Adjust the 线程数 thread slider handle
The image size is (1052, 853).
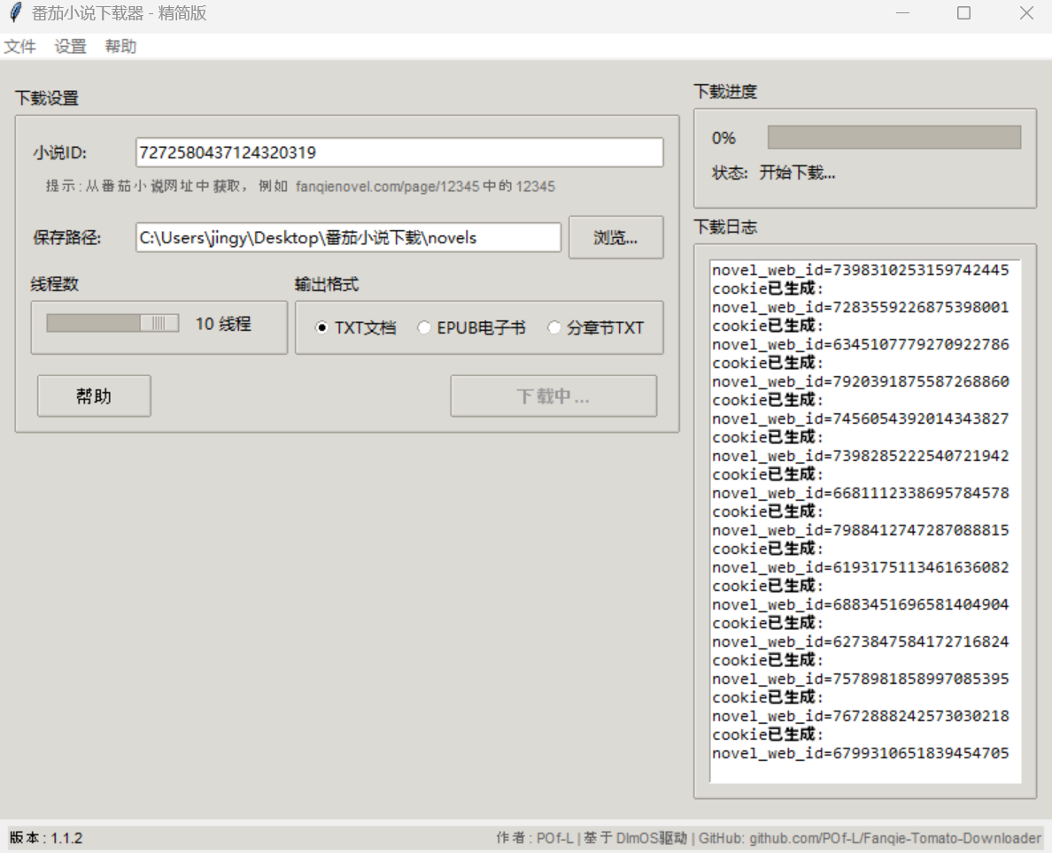159,323
